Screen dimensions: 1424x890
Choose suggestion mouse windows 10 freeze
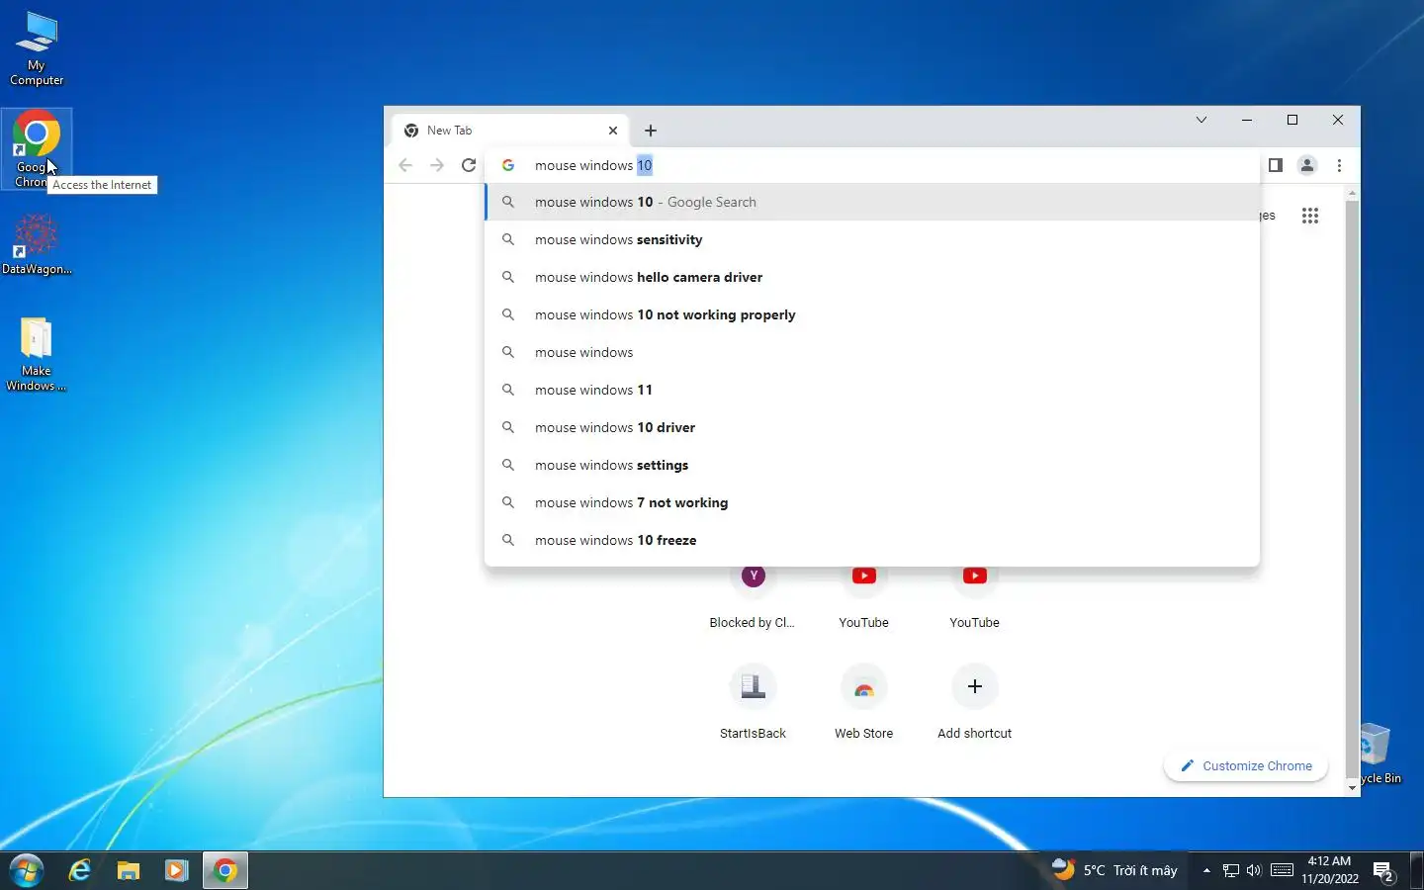(872, 540)
